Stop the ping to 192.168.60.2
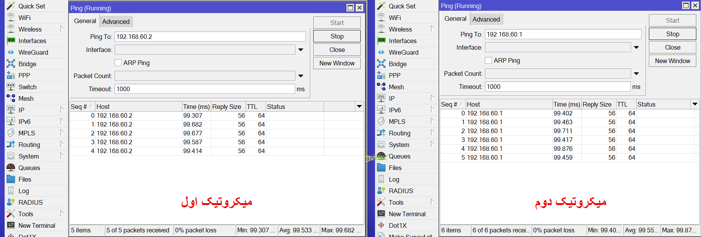 pos(336,36)
